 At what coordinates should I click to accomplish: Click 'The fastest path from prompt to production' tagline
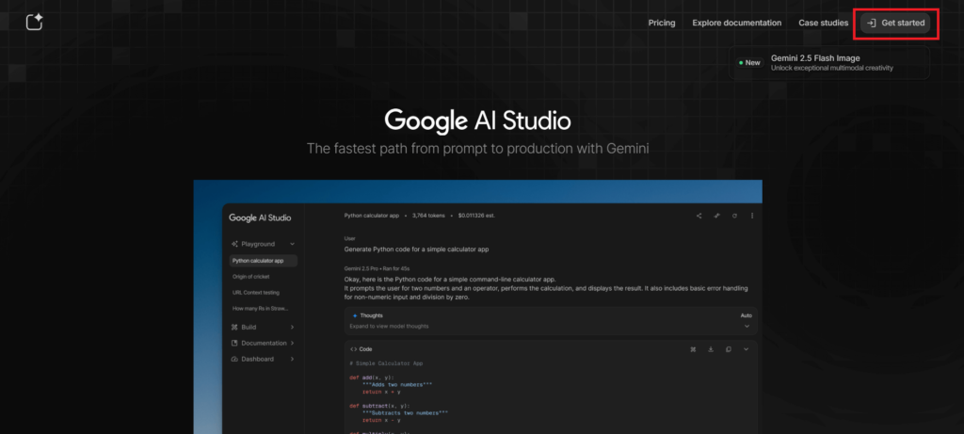tap(477, 149)
